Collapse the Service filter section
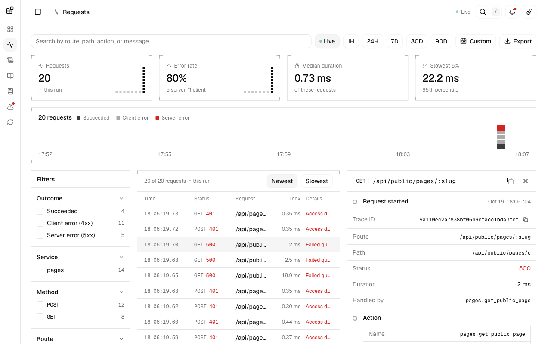Image resolution: width=551 pixels, height=344 pixels. pos(121,257)
